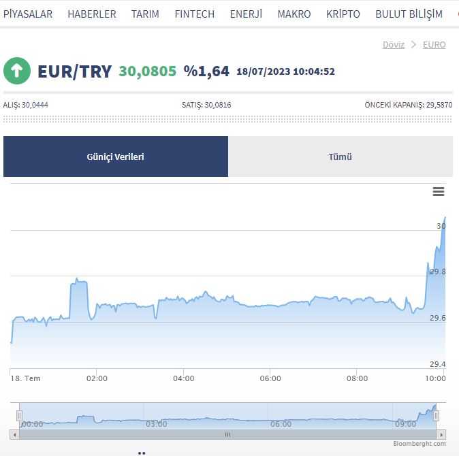Click the ÖNCEKİ KAPANIŞ: 29,5870 value
Viewport: 459px width, 456px height.
pyautogui.click(x=409, y=105)
